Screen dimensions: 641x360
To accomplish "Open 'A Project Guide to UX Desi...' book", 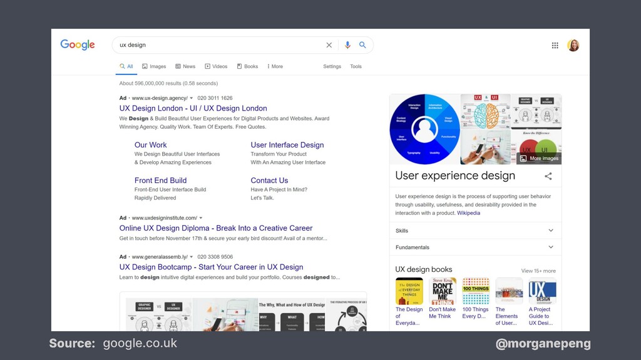I will pyautogui.click(x=542, y=302).
